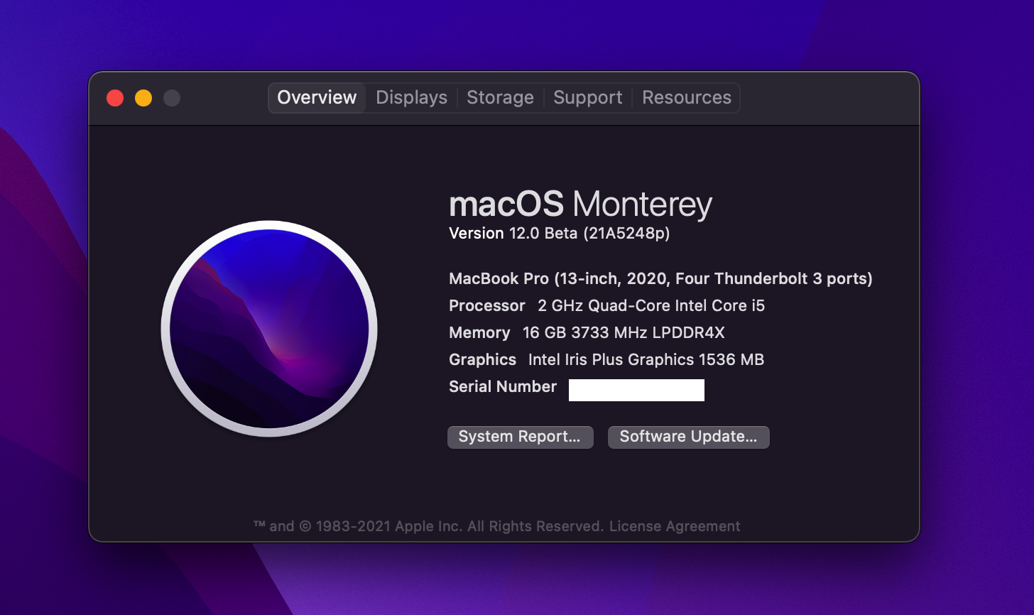This screenshot has width=1034, height=615.
Task: Click the Processor label
Action: click(x=487, y=305)
